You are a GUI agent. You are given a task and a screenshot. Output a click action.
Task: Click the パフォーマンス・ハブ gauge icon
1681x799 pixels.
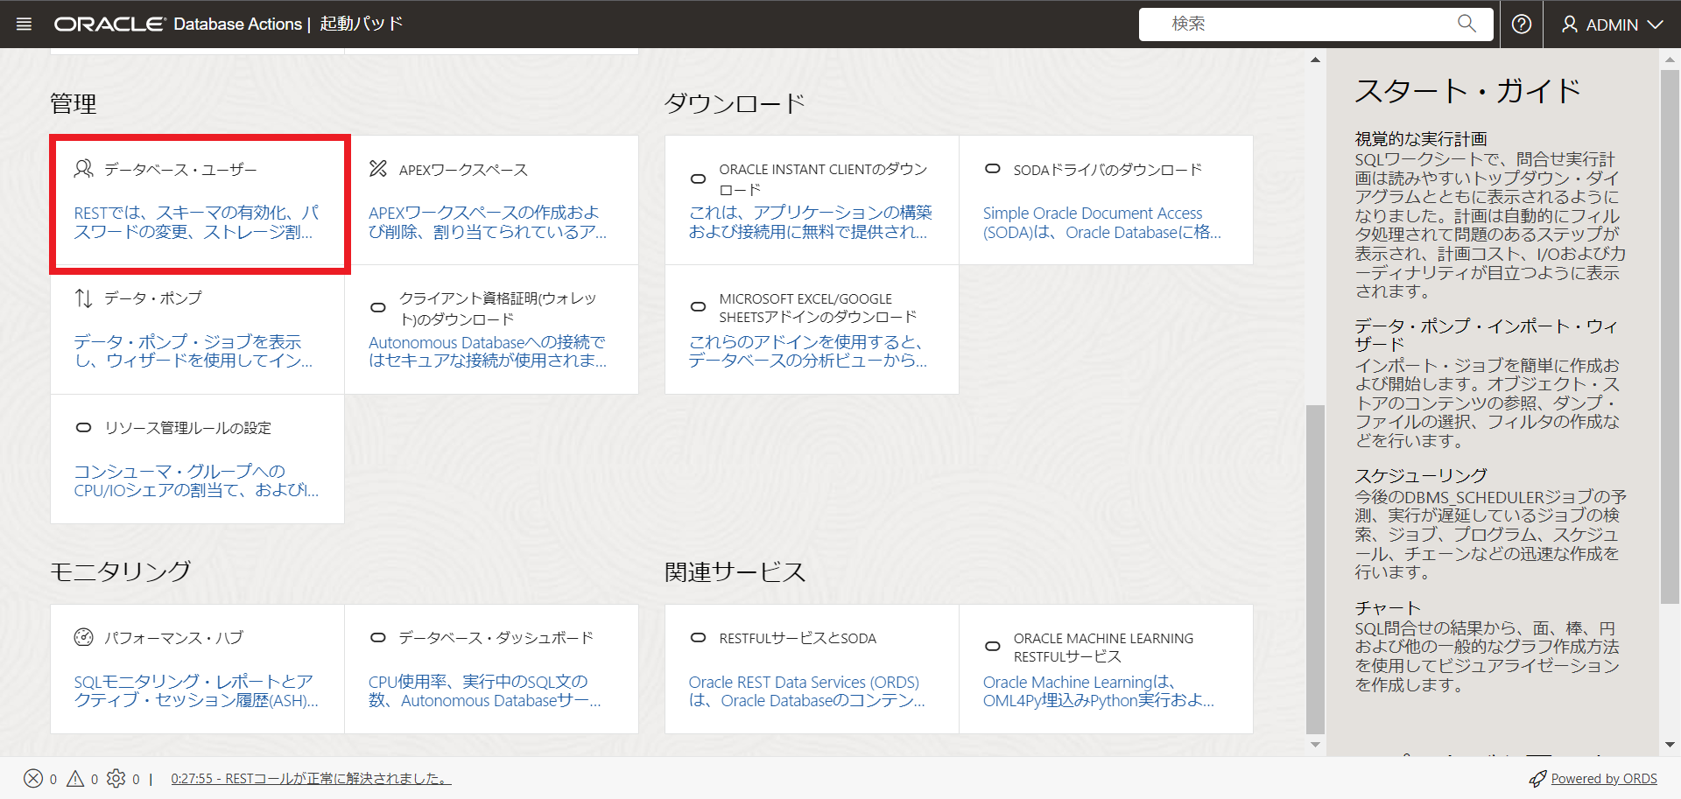[83, 637]
